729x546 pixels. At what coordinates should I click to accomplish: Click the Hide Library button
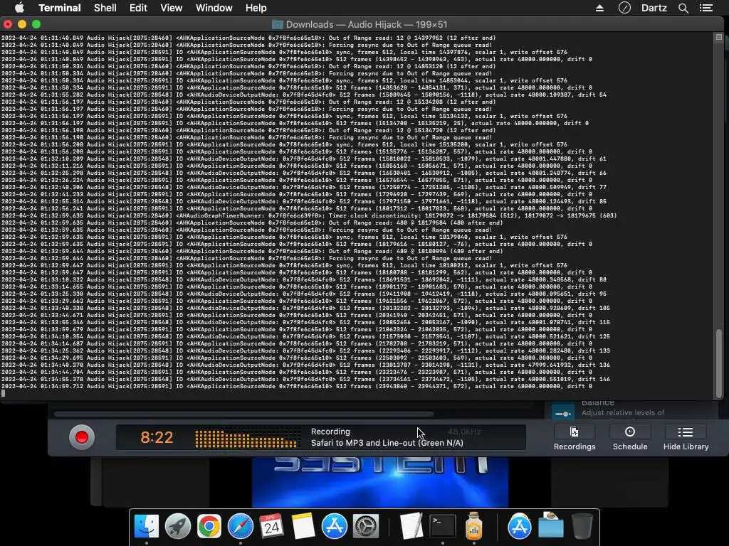coord(686,438)
